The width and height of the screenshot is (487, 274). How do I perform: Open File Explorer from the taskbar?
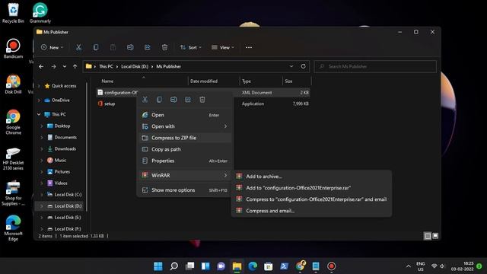237,266
